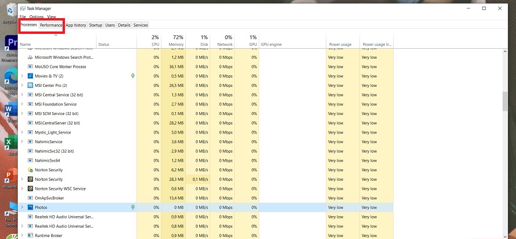Expand the MSI Center Pro group
Viewport: 516px width, 239px height.
click(x=22, y=85)
